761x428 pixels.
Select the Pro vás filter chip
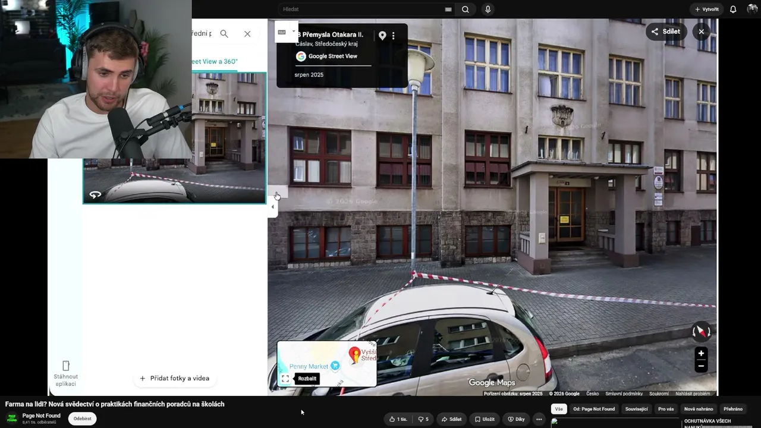(x=666, y=409)
